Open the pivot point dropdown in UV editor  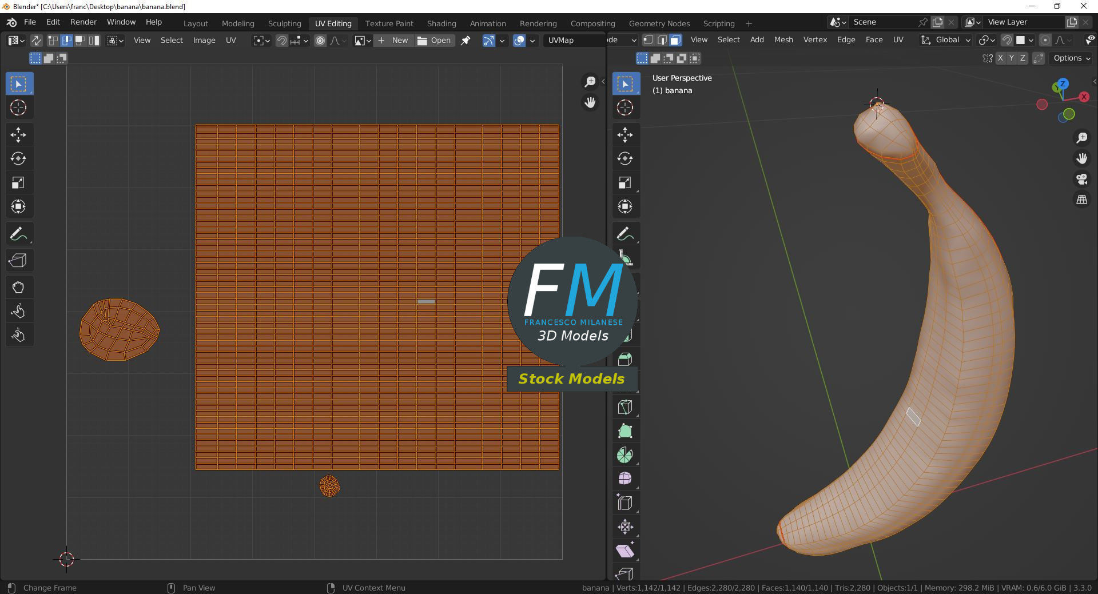[x=261, y=41]
